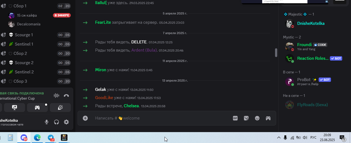The height and width of the screenshot is (143, 351).
Task: Show hidden system tray icons chevron
Action: point(279,138)
